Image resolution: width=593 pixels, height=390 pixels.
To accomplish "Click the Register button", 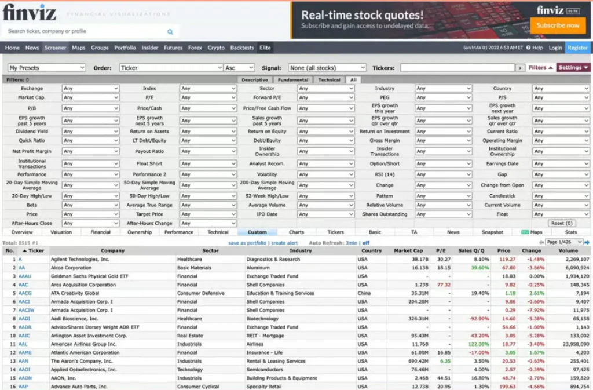I will (x=577, y=48).
